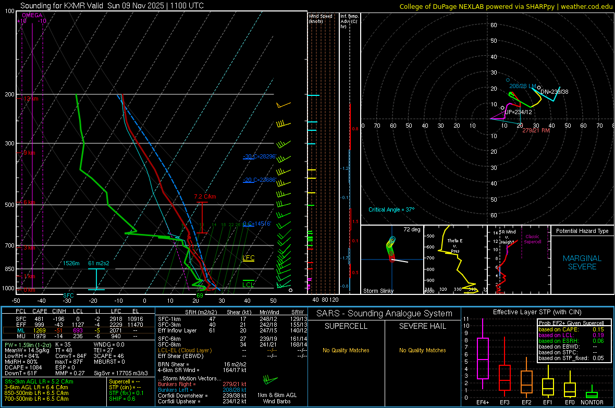Select the yellow LFC marker label
615x408 pixels.
[x=248, y=258]
